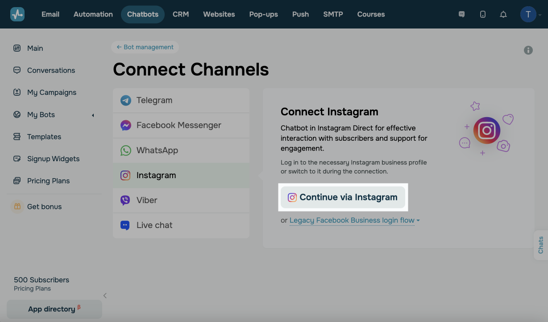Click the Instagram channel icon in list
Screen dimensions: 548x322
pos(126,175)
